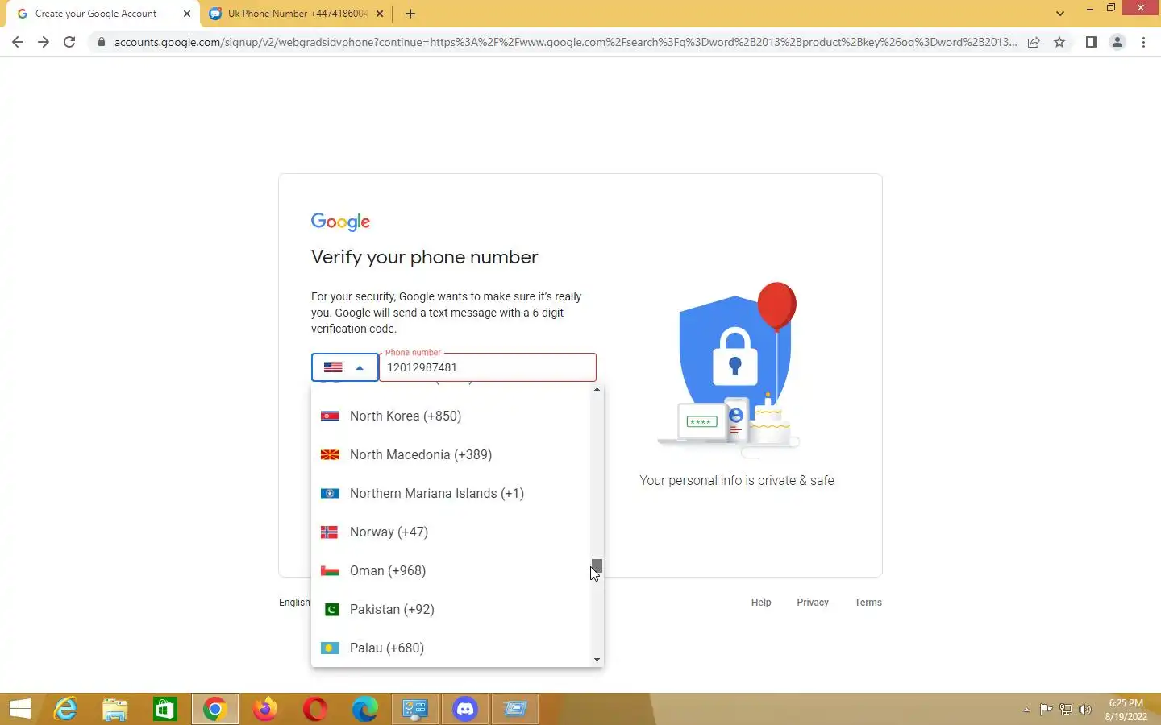The height and width of the screenshot is (725, 1161).
Task: Open network status tray icon
Action: point(1066,710)
